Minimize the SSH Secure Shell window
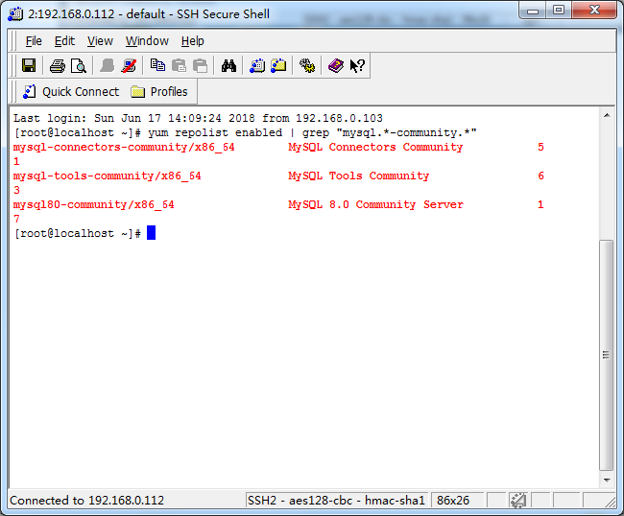Screen dimensions: 624x516 [x=533, y=11]
